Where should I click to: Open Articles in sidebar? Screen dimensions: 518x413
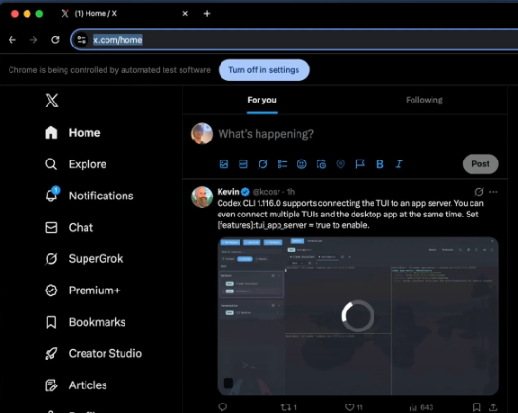pos(76,385)
